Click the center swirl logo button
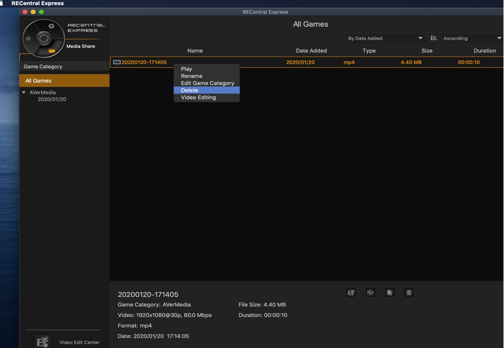 pos(44,38)
